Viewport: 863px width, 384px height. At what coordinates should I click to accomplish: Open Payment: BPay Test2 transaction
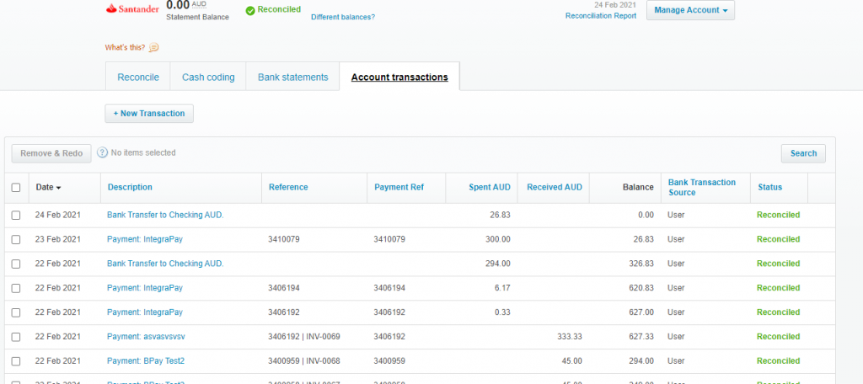click(146, 361)
